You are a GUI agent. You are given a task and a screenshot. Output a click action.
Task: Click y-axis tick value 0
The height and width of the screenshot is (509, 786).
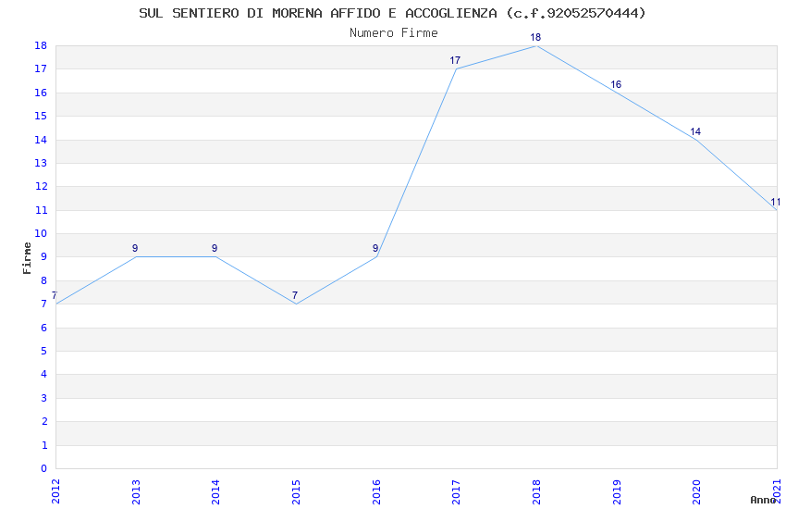click(44, 468)
